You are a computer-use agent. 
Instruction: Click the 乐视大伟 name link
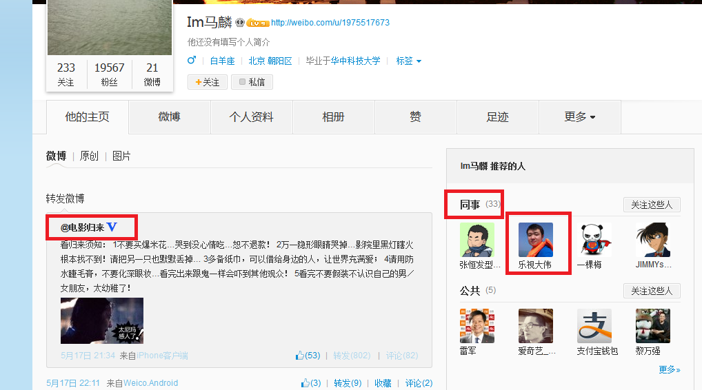[534, 265]
